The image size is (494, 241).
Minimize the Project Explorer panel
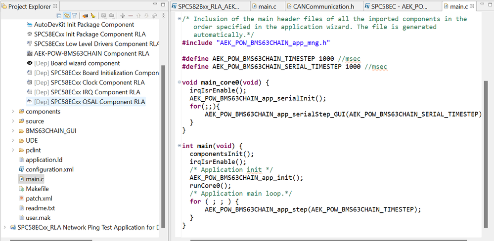coord(155,5)
